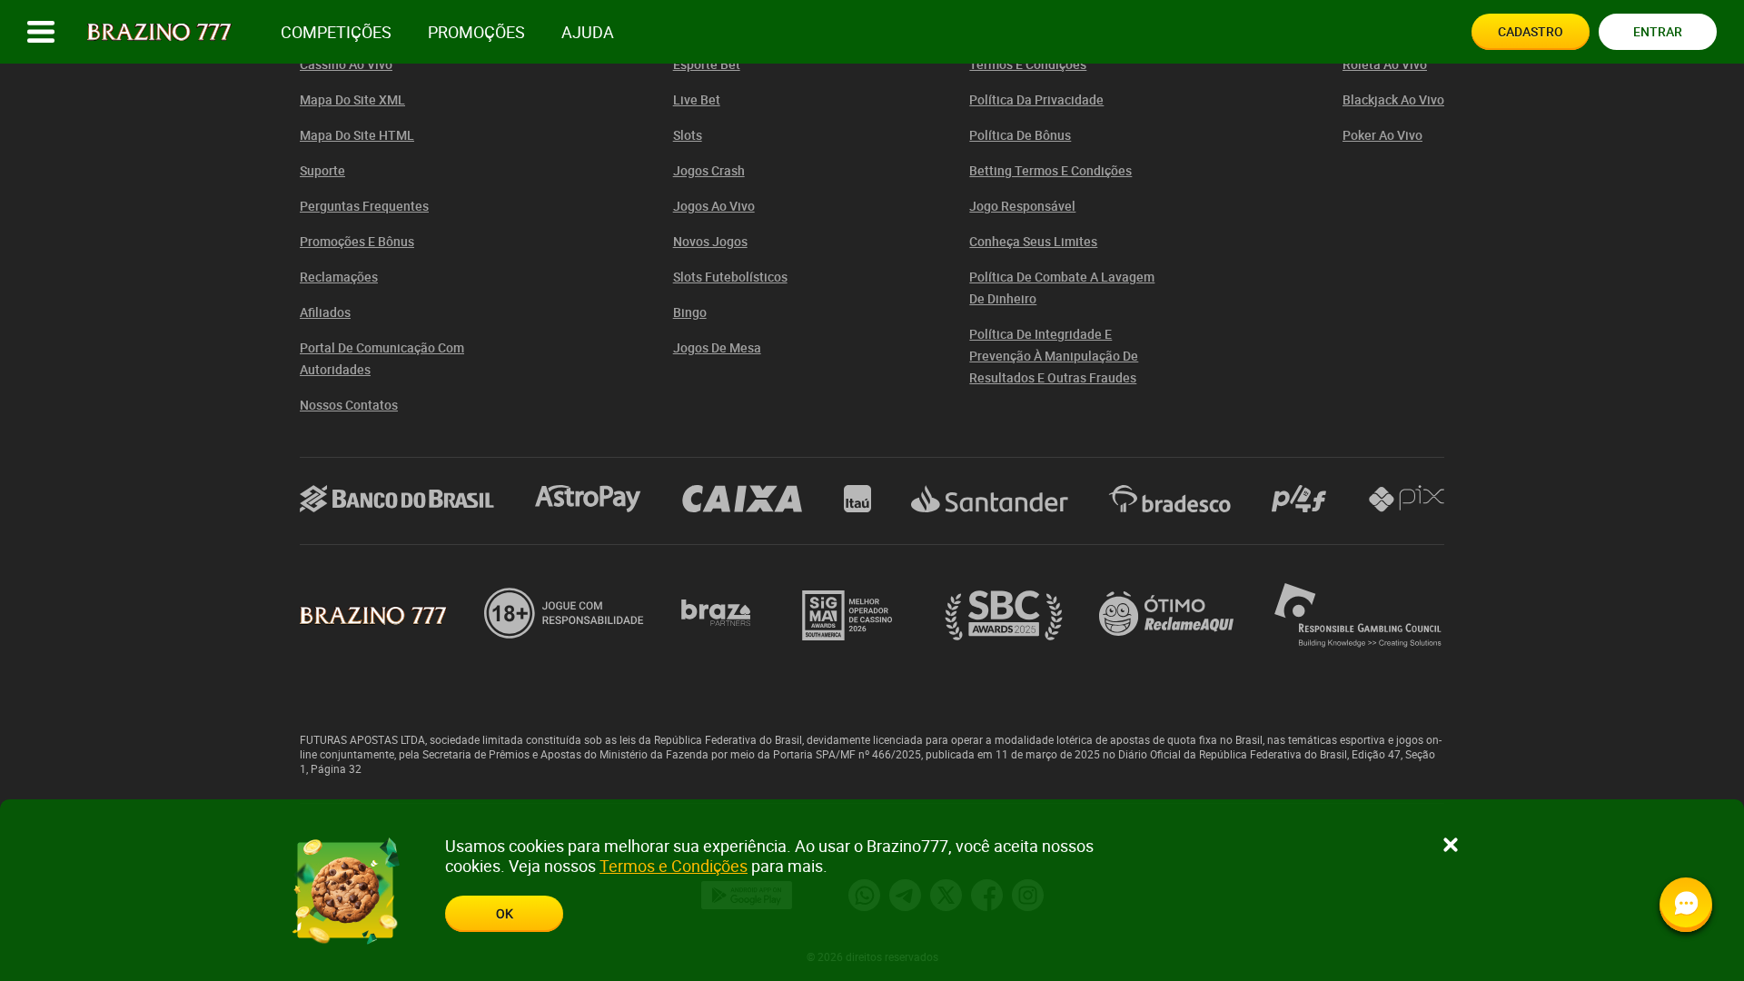Viewport: 1744px width, 981px height.
Task: Click the Pix payment logo
Action: point(1406,499)
